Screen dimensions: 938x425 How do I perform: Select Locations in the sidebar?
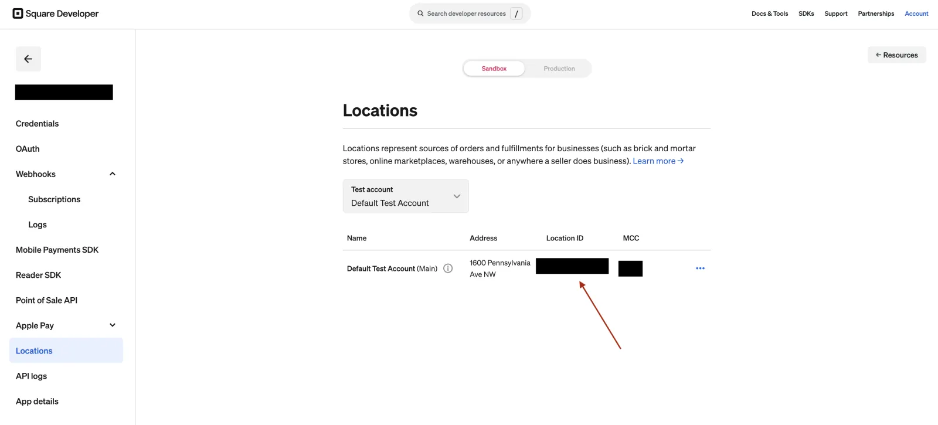point(66,351)
